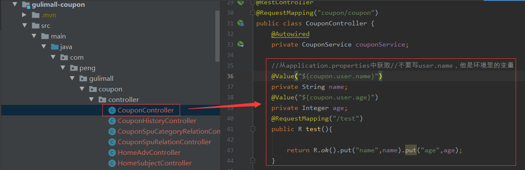Select the .mvn folder label
The width and height of the screenshot is (525, 170).
pos(49,15)
